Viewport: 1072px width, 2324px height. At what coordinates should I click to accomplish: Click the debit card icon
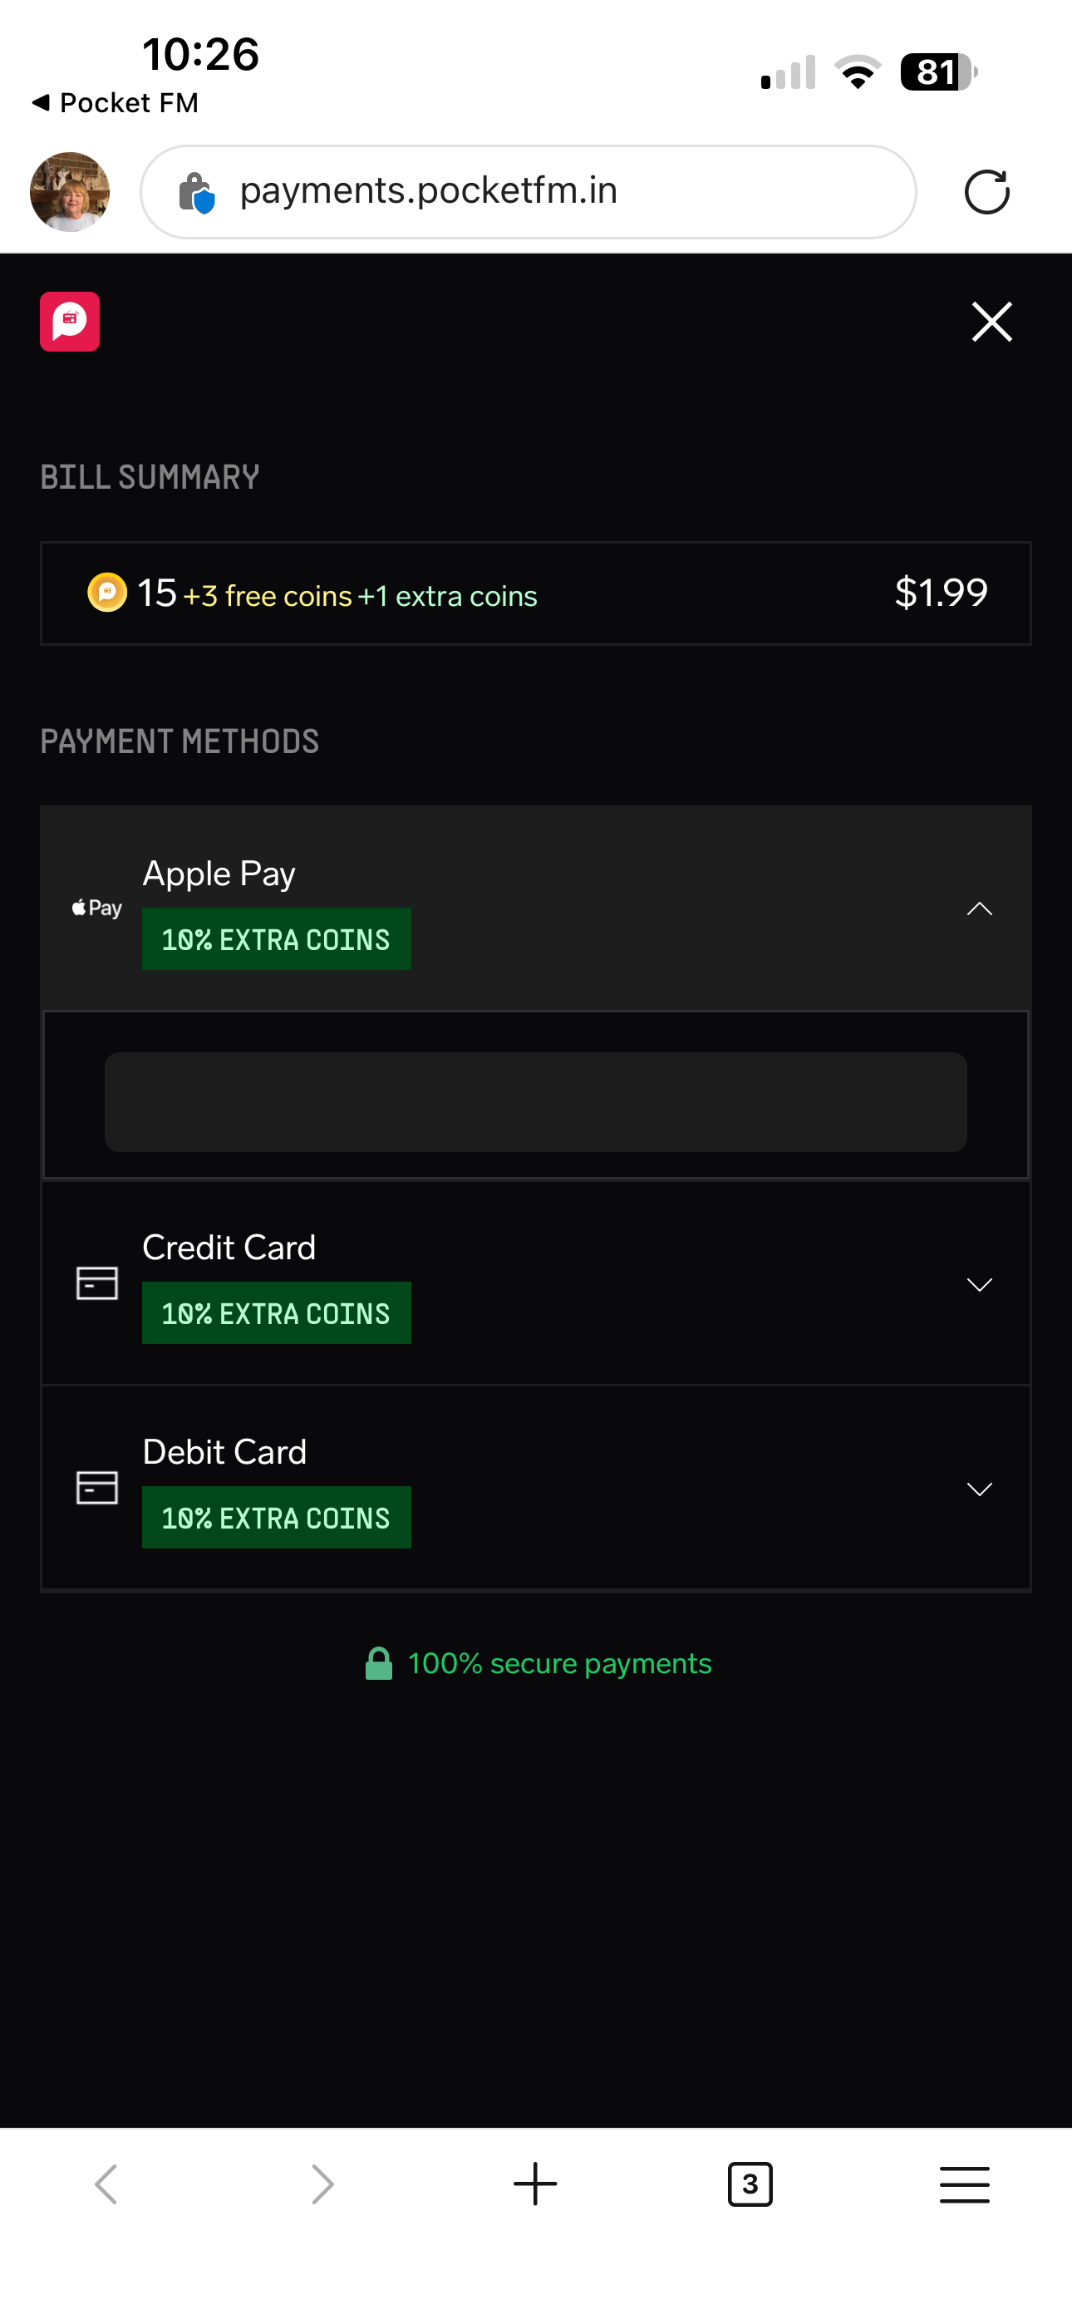click(x=96, y=1488)
